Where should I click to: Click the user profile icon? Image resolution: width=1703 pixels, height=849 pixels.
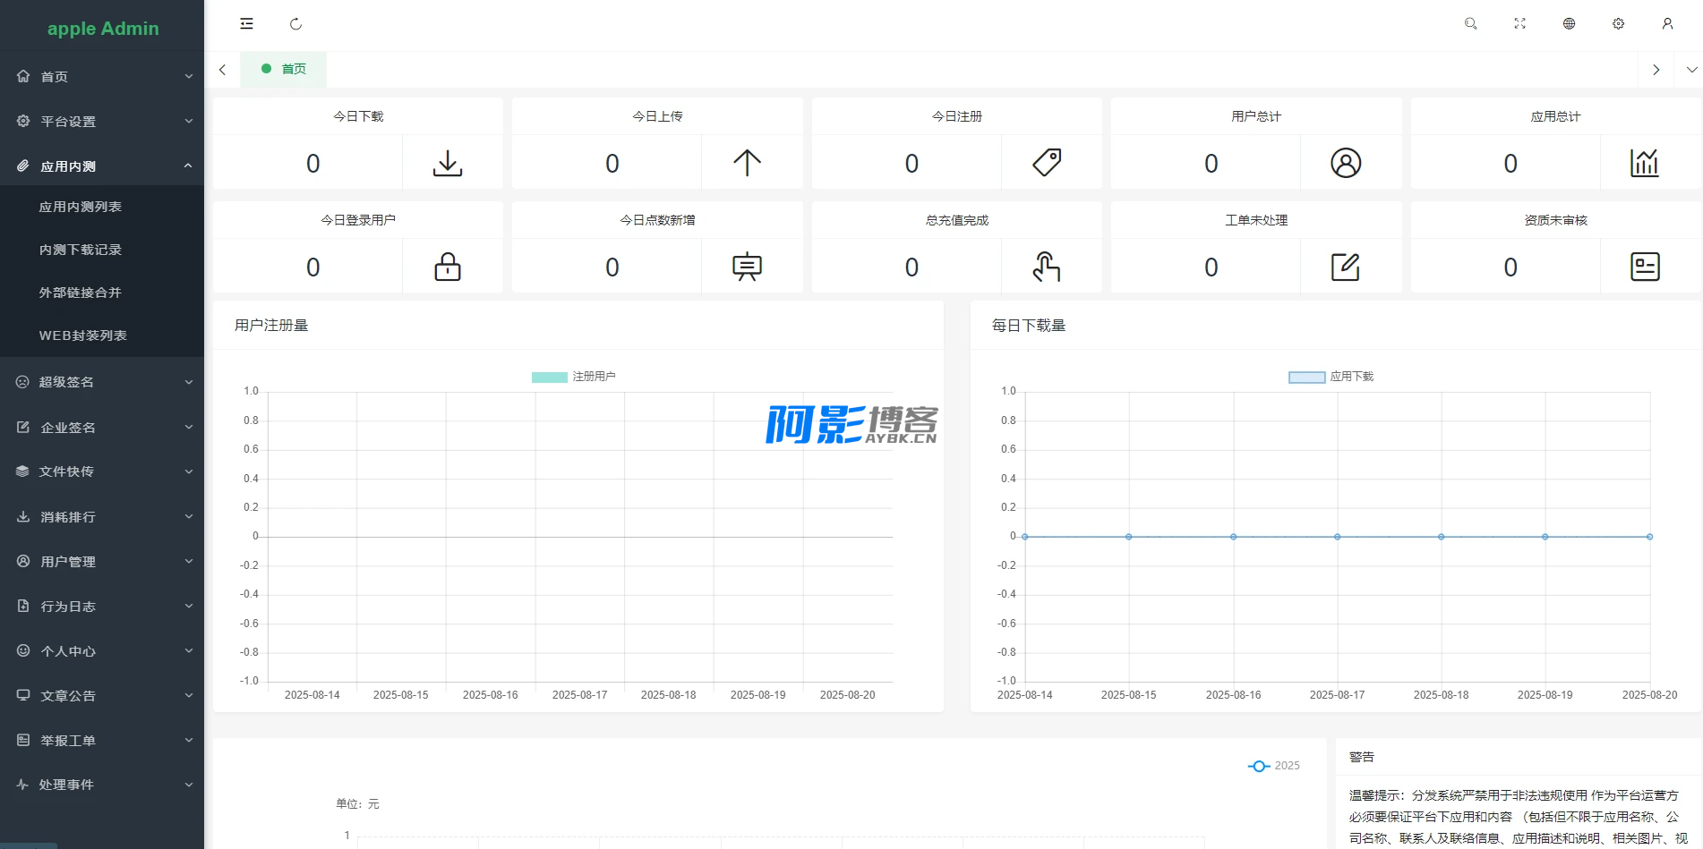1667,24
